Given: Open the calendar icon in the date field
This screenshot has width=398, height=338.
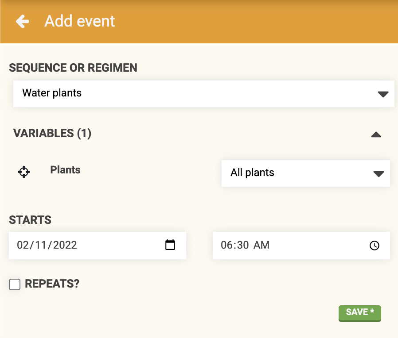Looking at the screenshot, I should pos(170,245).
